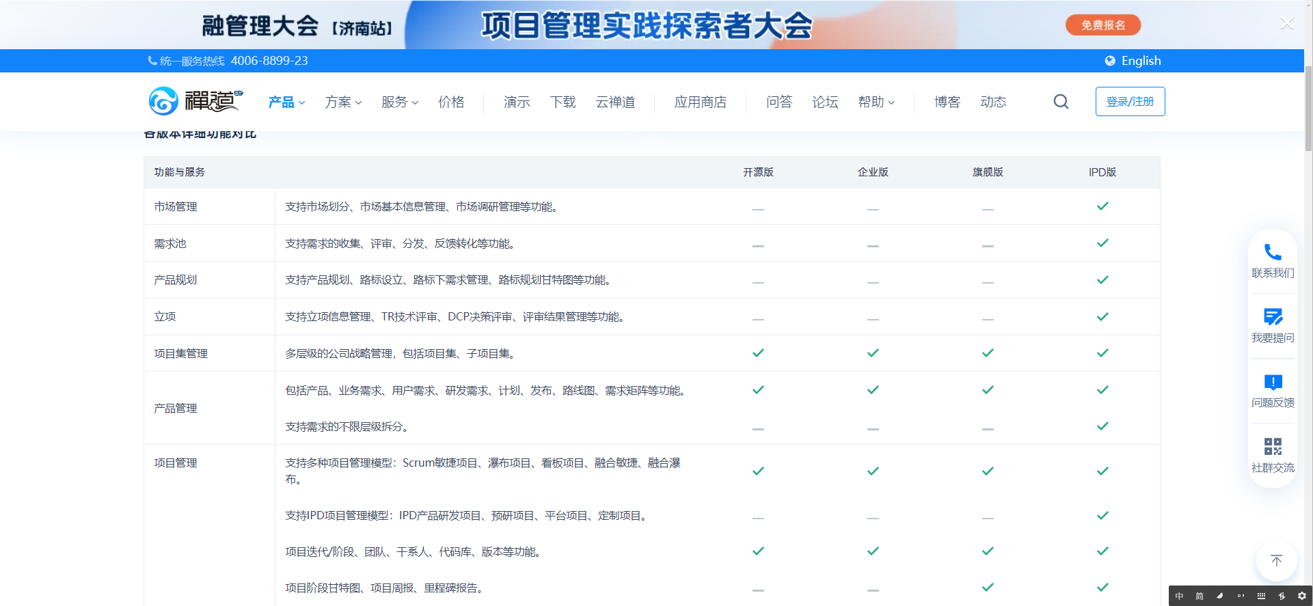This screenshot has width=1313, height=606.
Task: Toggle punctuation mode icon in IME bar
Action: (x=1241, y=596)
